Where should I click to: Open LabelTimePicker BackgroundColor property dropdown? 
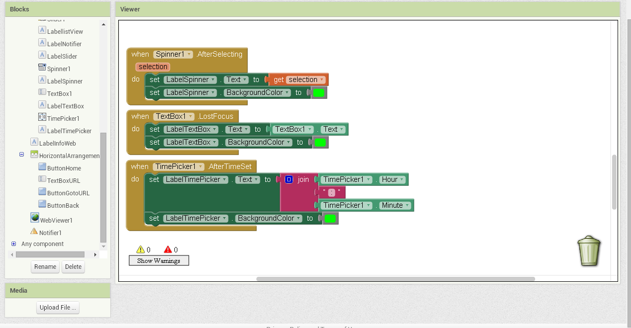(269, 218)
